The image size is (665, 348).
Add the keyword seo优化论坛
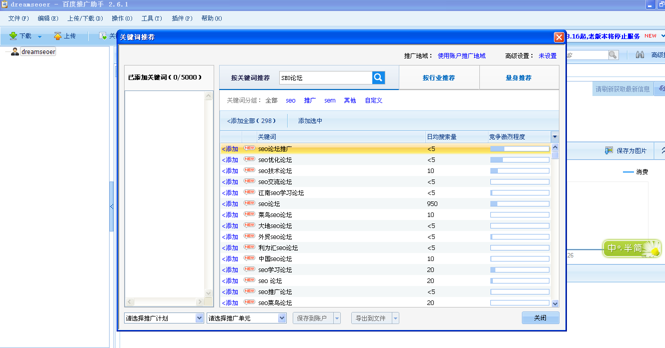[x=230, y=160]
